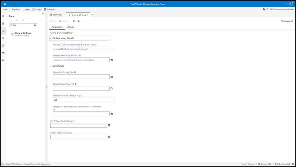This screenshot has height=167, width=296.
Task: Run the step
Action: pyautogui.click(x=53, y=21)
